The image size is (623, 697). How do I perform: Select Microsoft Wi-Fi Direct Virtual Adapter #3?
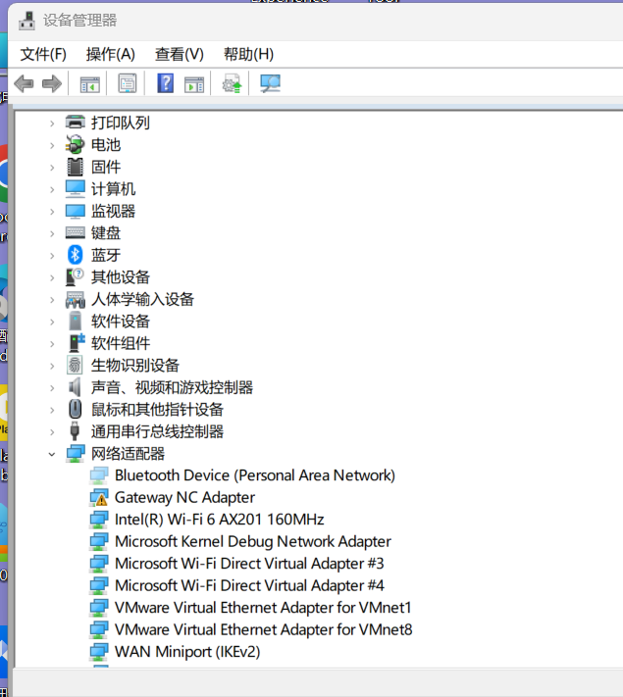249,564
